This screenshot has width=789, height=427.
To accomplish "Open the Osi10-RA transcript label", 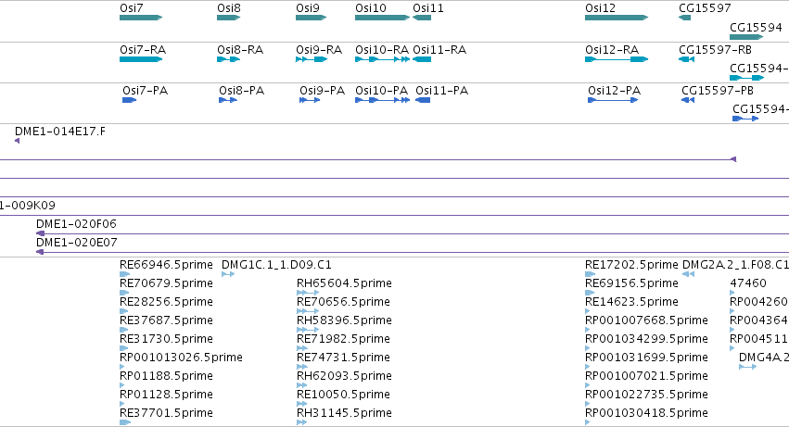I will pos(382,50).
